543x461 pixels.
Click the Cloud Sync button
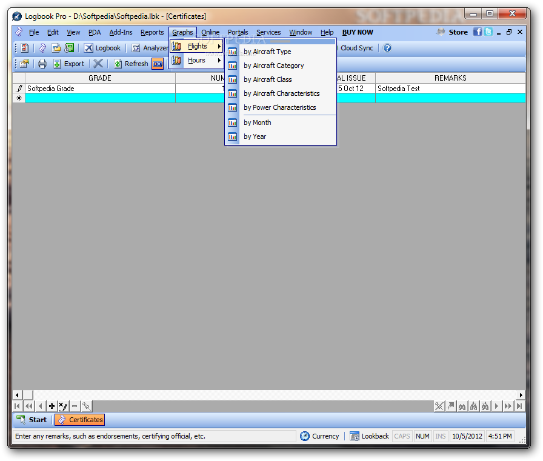356,48
